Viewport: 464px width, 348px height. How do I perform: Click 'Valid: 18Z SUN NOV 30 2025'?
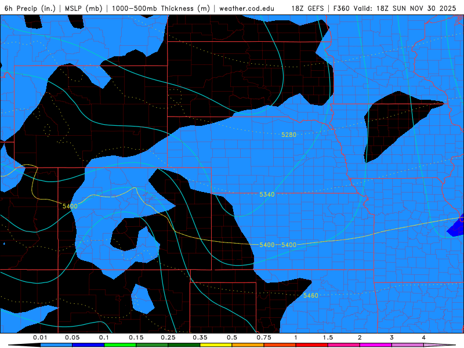[x=405, y=8]
